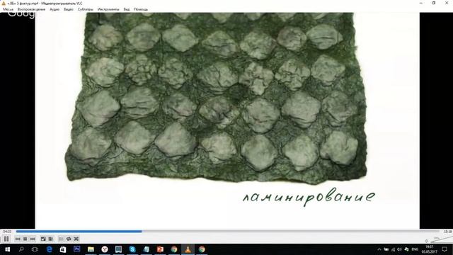Open Task View on taskbar
This screenshot has width=453, height=255.
(x=35, y=249)
